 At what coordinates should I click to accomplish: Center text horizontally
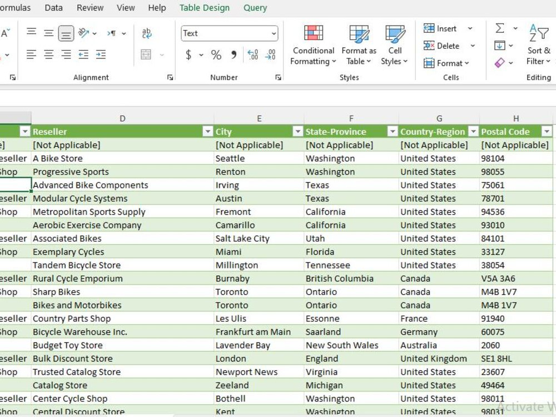48,54
